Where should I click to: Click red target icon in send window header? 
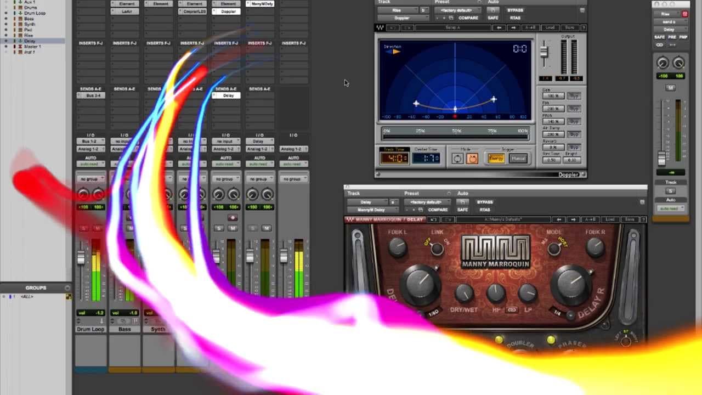[x=684, y=14]
